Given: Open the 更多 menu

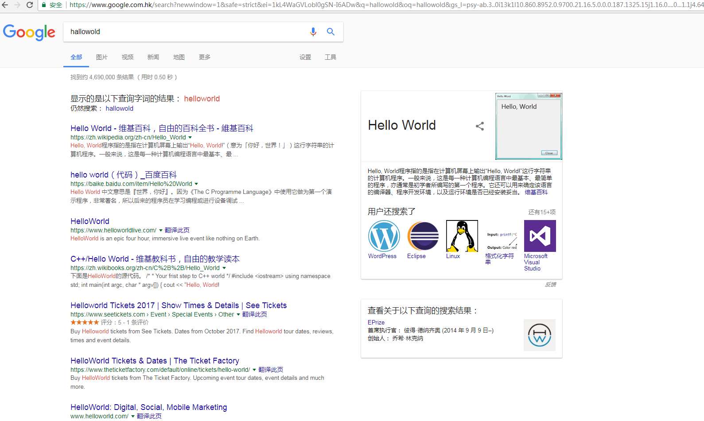Looking at the screenshot, I should pos(205,57).
